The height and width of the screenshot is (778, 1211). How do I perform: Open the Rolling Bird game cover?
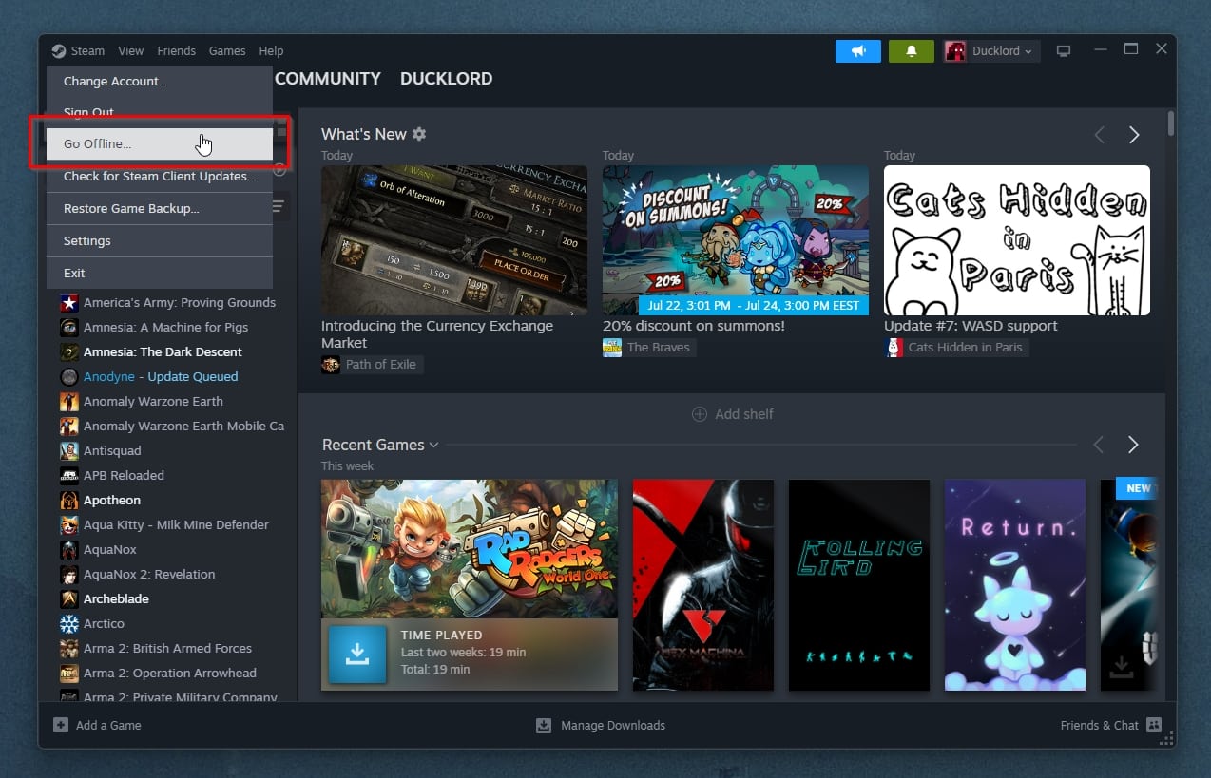coord(859,585)
